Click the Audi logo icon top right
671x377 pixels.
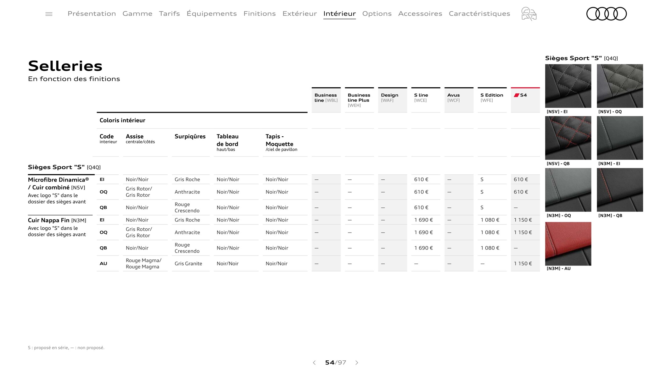point(607,13)
